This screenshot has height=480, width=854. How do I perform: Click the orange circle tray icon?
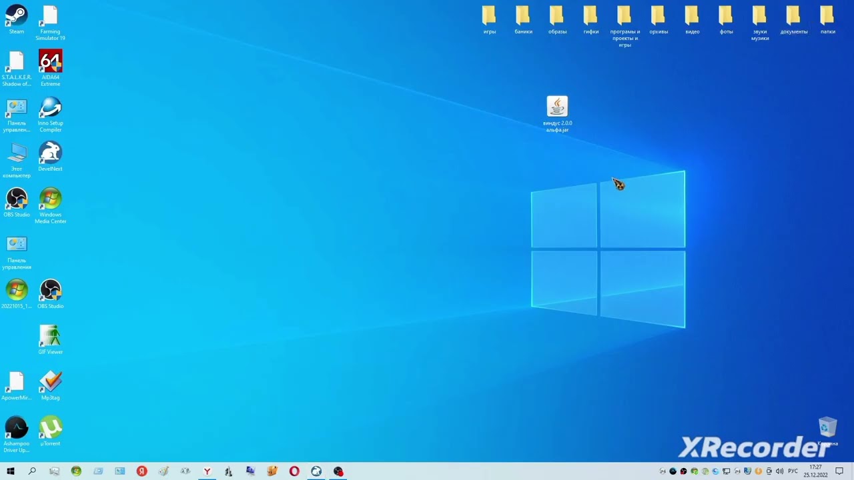point(759,471)
